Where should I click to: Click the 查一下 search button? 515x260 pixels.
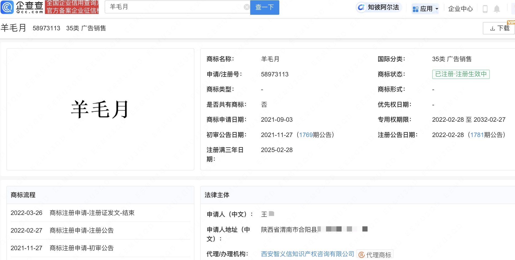[265, 7]
